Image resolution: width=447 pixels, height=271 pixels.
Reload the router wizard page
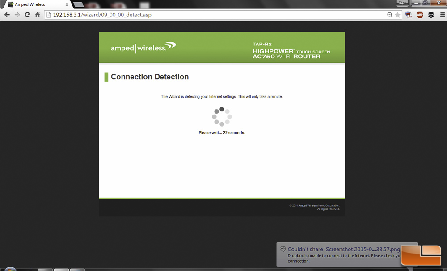click(x=27, y=15)
